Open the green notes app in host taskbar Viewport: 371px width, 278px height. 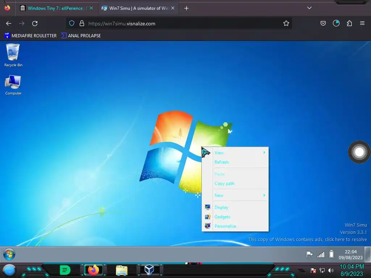coord(65,270)
